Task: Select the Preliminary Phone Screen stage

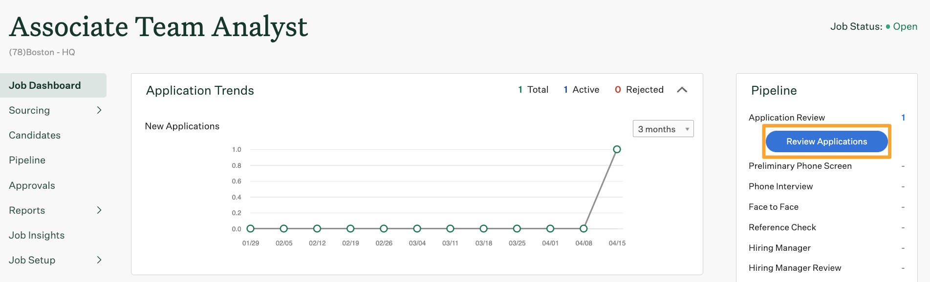Action: coord(800,166)
